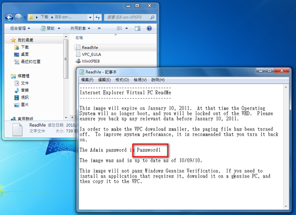Click Notepad scroll up arrow

[286, 87]
